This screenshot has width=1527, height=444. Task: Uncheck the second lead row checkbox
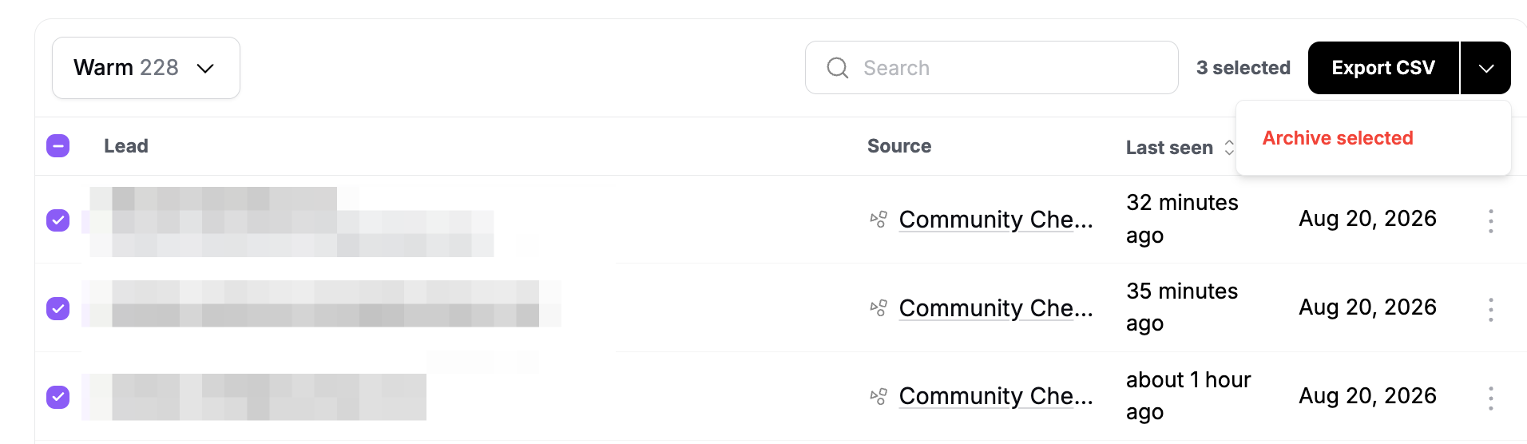tap(58, 308)
